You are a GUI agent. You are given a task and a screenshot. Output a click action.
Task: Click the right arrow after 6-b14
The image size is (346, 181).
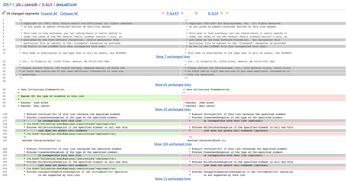pyautogui.click(x=227, y=13)
